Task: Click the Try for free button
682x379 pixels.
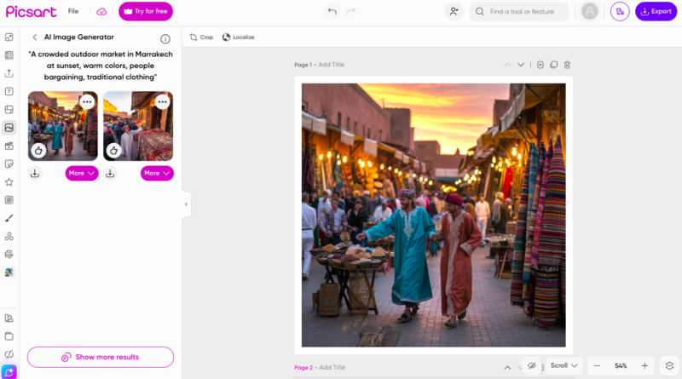Action: click(x=146, y=11)
